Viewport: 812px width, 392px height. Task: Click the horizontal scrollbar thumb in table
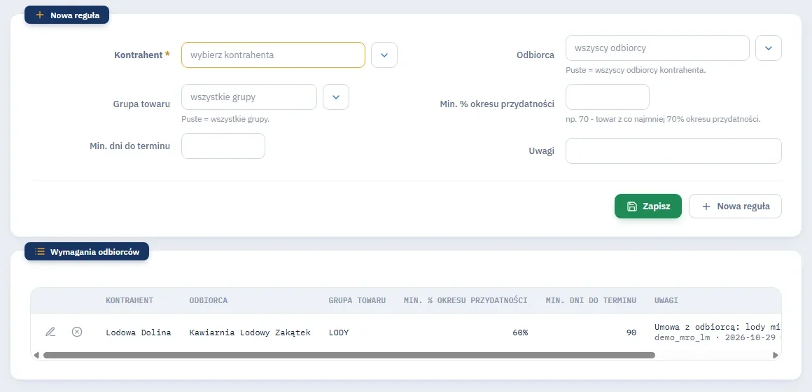click(x=349, y=355)
